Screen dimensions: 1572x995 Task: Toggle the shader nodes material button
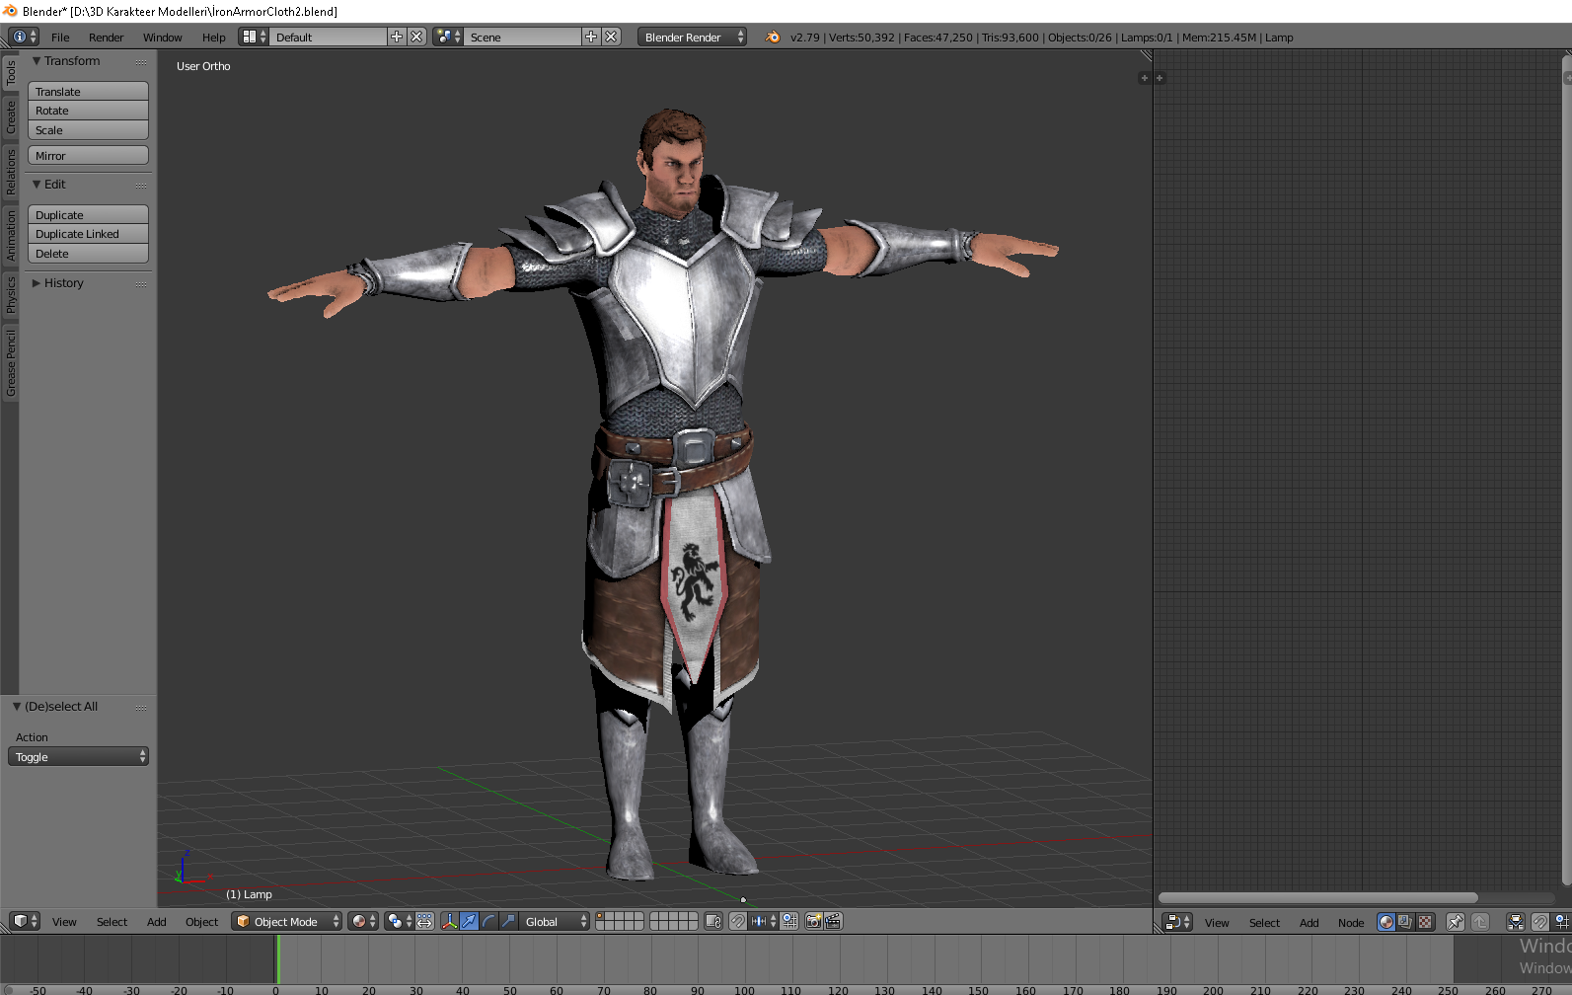[x=1386, y=922]
